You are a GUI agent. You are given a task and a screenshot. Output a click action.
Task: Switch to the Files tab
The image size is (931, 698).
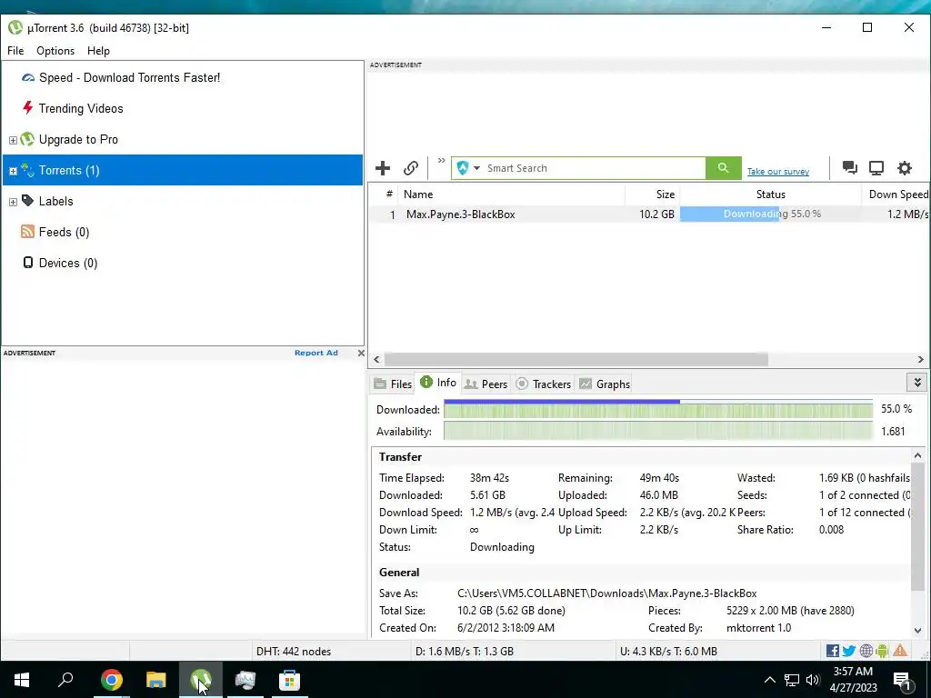click(393, 384)
